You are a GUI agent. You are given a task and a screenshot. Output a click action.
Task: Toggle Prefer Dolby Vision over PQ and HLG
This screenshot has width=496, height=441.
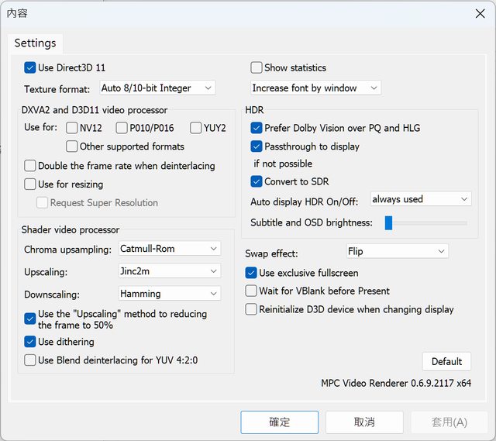point(257,128)
